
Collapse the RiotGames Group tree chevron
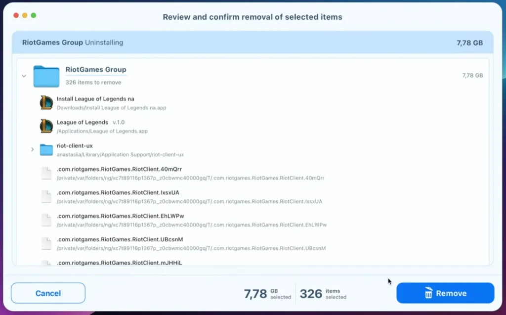pyautogui.click(x=24, y=76)
